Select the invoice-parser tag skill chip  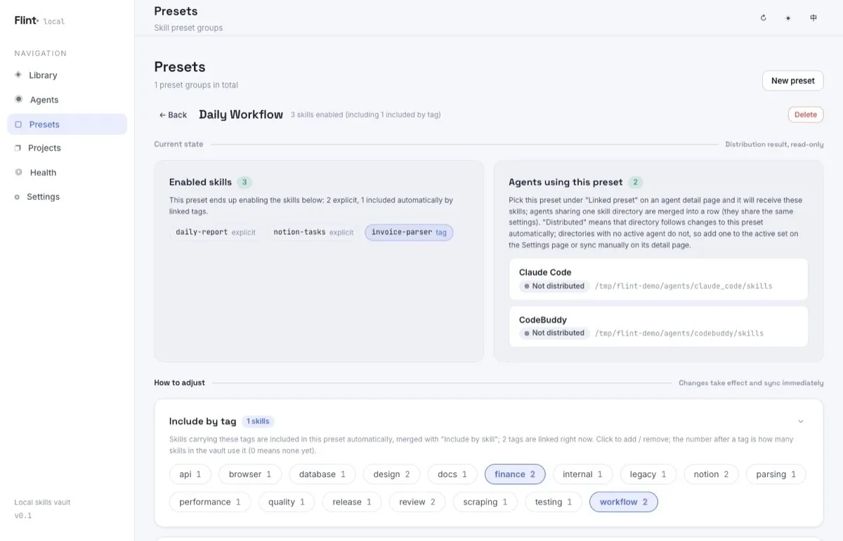pyautogui.click(x=409, y=232)
